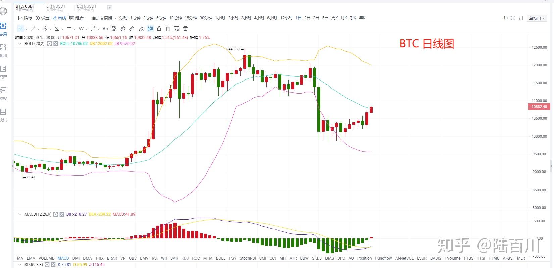
Task: Select the trend line drawing tool
Action: click(x=33, y=29)
